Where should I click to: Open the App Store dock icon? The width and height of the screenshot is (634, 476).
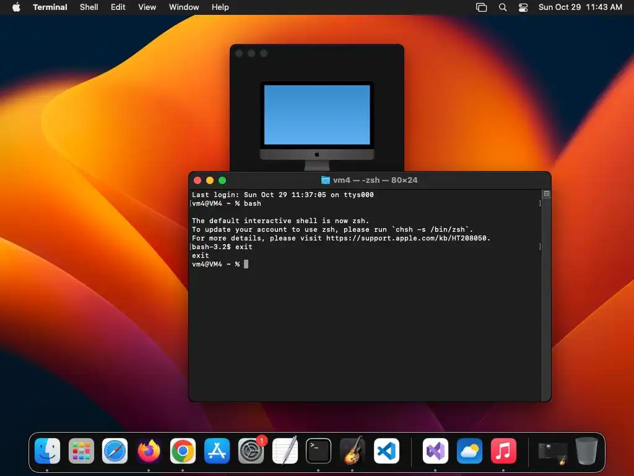pyautogui.click(x=217, y=451)
